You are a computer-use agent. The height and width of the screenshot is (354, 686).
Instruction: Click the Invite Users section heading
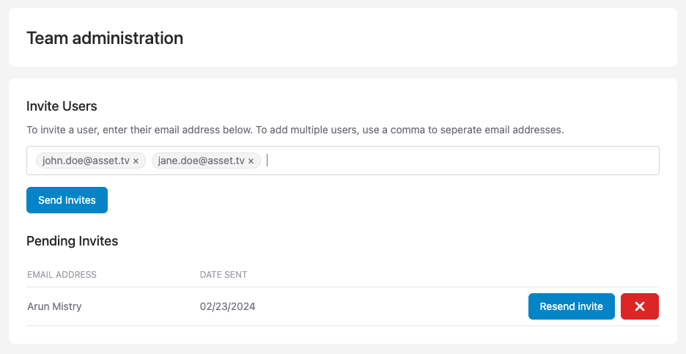tap(62, 106)
